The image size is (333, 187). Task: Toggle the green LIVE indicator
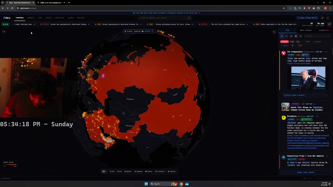click(5, 24)
